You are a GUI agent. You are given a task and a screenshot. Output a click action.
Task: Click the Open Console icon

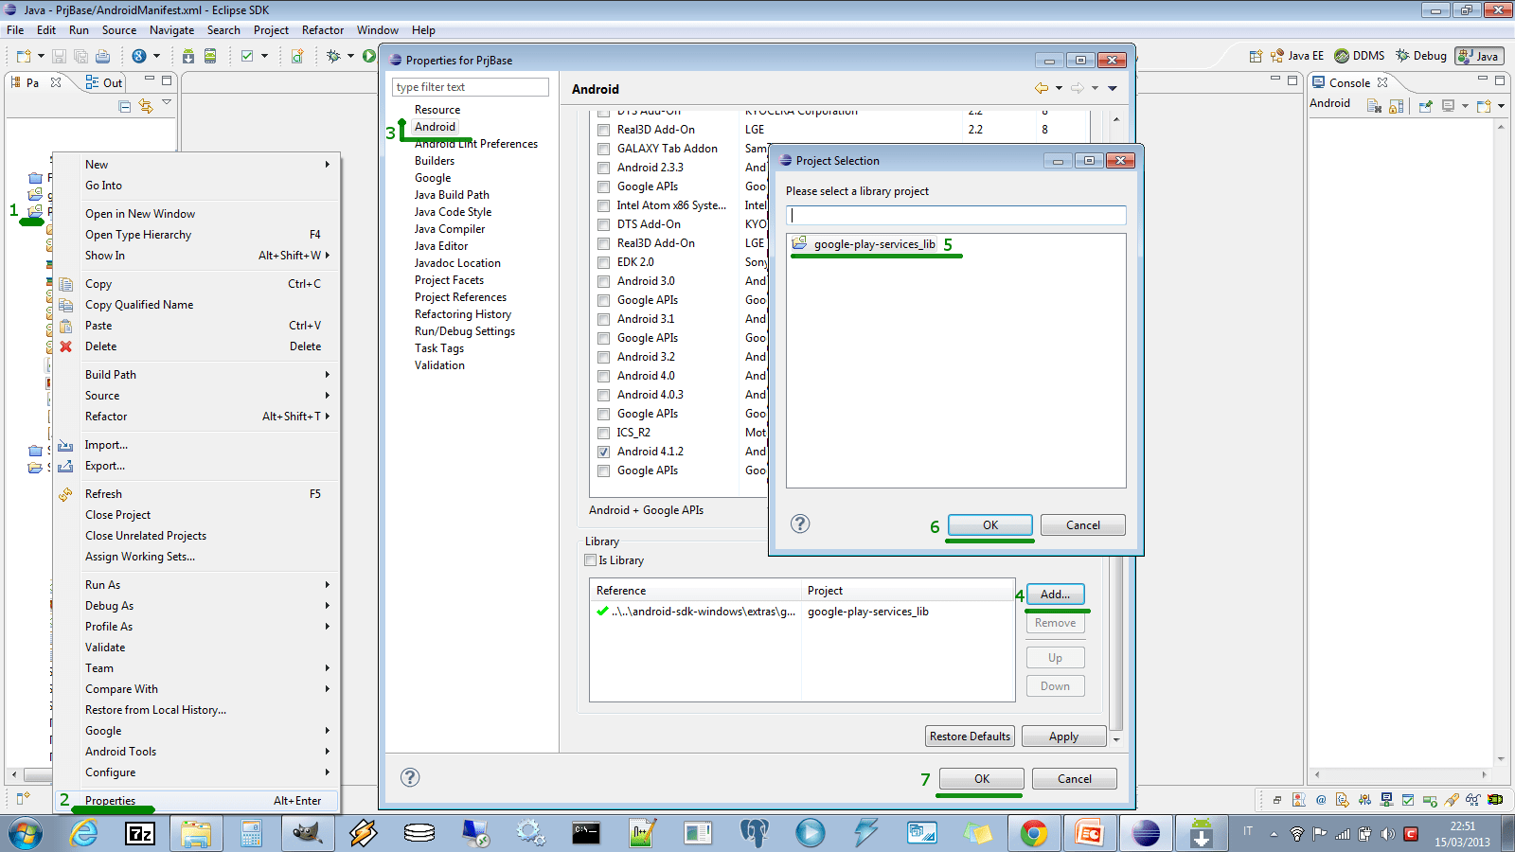point(1483,106)
